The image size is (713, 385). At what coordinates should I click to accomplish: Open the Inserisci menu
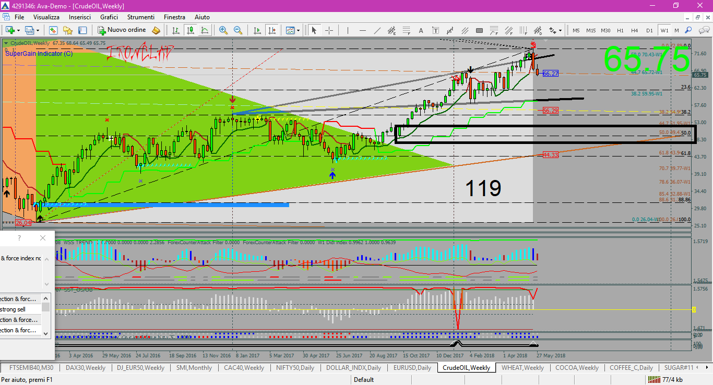point(80,17)
